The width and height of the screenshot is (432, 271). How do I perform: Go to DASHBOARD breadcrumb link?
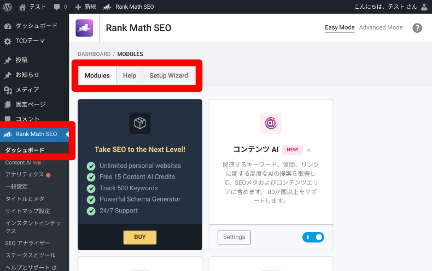click(x=94, y=54)
